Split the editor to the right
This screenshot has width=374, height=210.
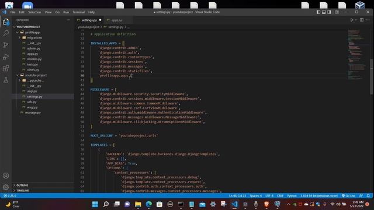(x=362, y=20)
